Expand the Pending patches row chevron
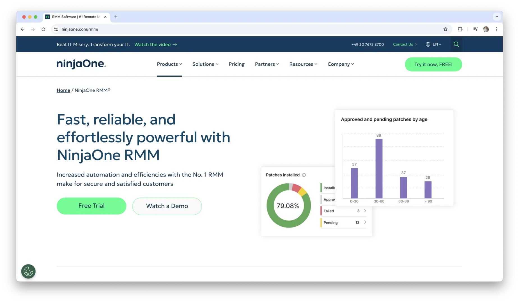Viewport: 519px width, 303px height. coord(365,222)
